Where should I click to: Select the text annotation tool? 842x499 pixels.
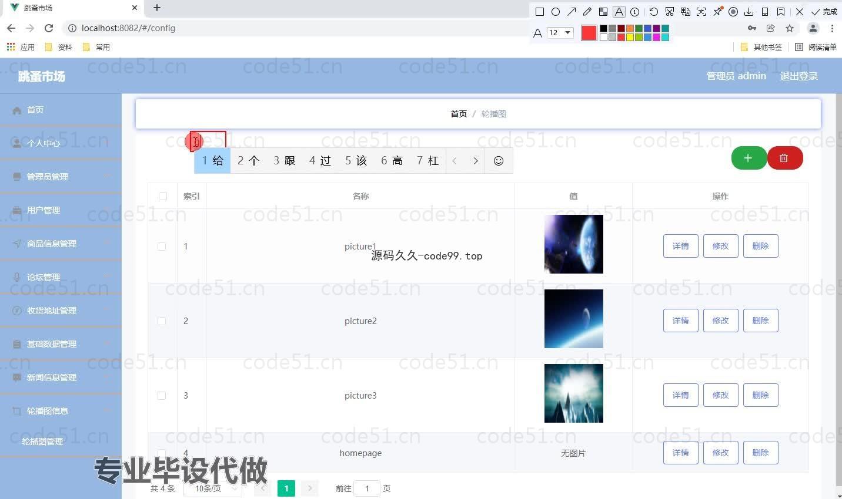619,12
